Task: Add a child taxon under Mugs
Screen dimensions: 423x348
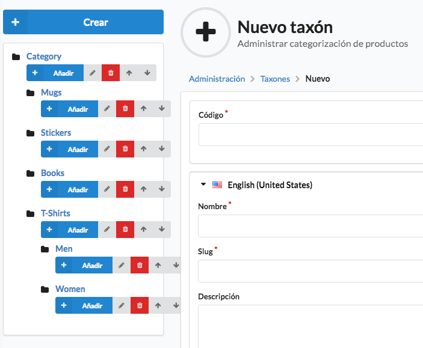Action: pyautogui.click(x=70, y=109)
